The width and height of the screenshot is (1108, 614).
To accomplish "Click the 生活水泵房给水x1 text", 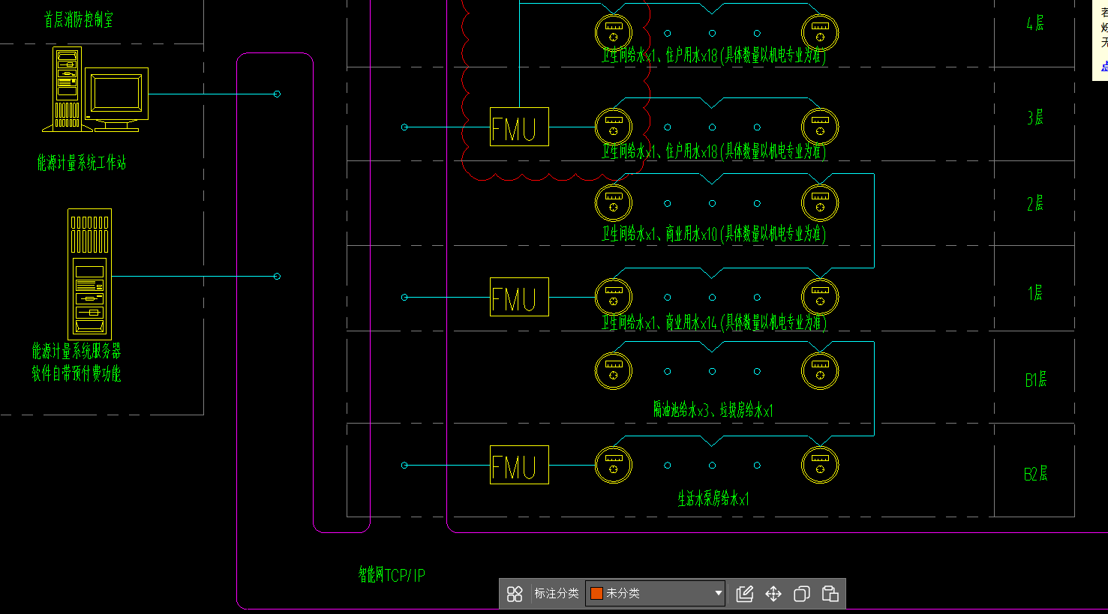I will tap(713, 499).
